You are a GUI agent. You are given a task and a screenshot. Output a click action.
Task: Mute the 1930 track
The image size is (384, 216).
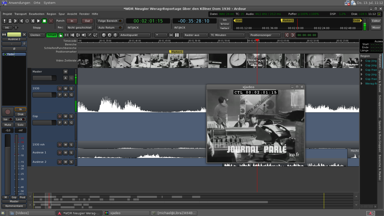(65, 88)
